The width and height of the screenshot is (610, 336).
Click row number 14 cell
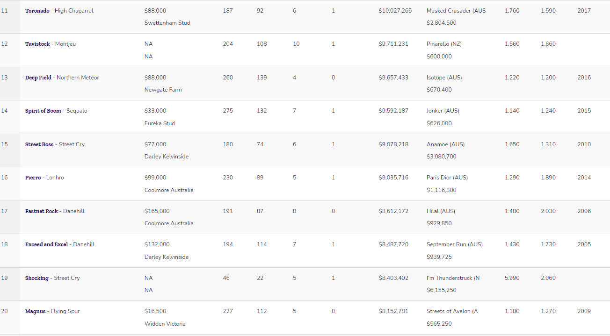pos(5,111)
